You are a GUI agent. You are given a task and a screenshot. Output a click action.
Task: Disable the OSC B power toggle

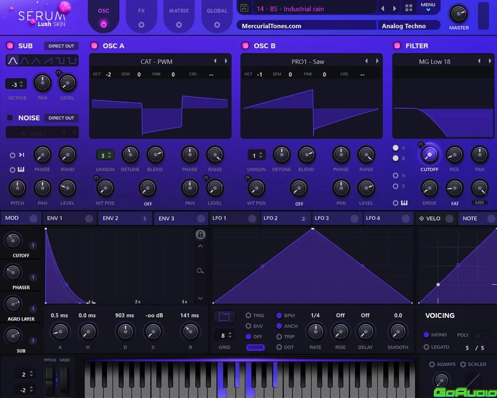[245, 46]
